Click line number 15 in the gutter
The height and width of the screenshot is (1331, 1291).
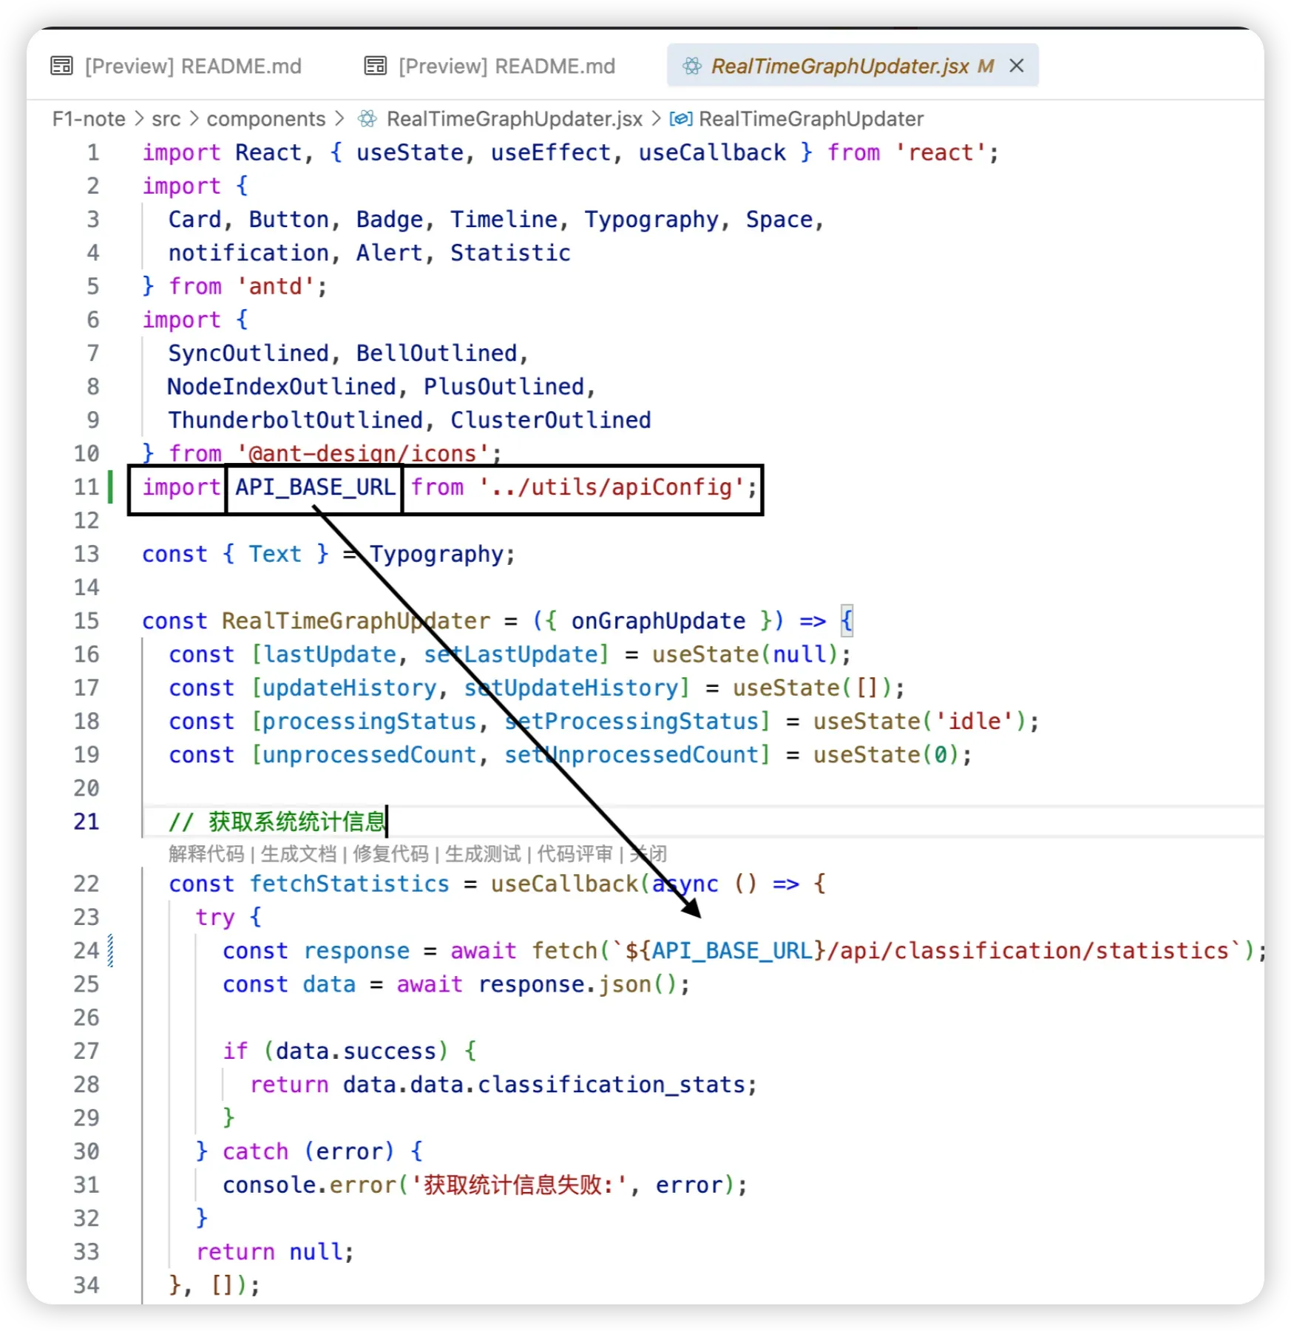87,621
